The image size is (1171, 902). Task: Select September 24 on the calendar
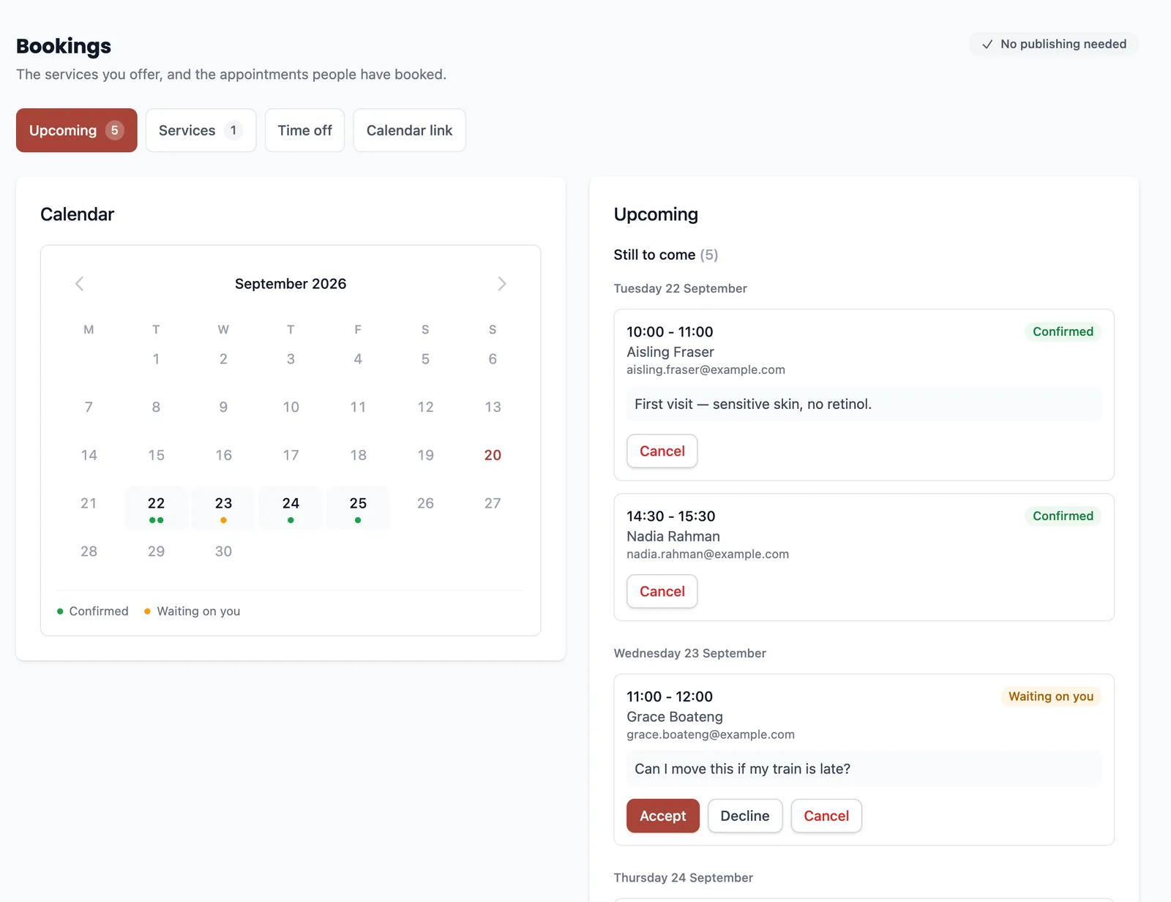point(291,508)
